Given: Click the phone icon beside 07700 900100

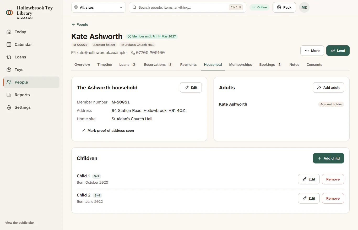Looking at the screenshot, I should click(x=133, y=53).
